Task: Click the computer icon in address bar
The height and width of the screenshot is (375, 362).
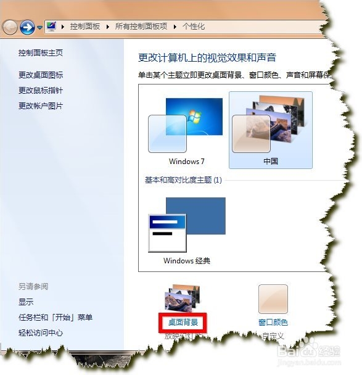Action: (51, 26)
